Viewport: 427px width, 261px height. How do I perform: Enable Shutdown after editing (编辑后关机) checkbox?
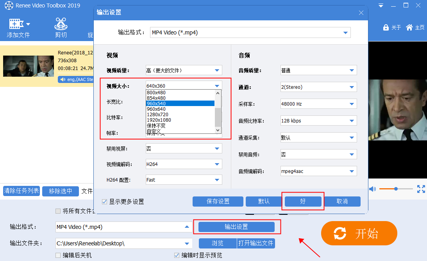click(x=58, y=255)
